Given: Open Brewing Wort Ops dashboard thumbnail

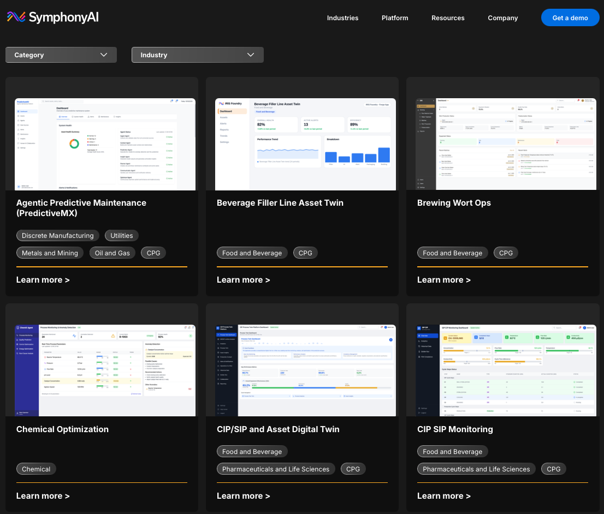Looking at the screenshot, I should pos(506,144).
